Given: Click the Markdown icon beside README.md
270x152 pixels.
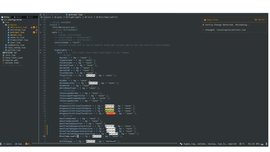Looking at the screenshot, I should tap(3, 52).
